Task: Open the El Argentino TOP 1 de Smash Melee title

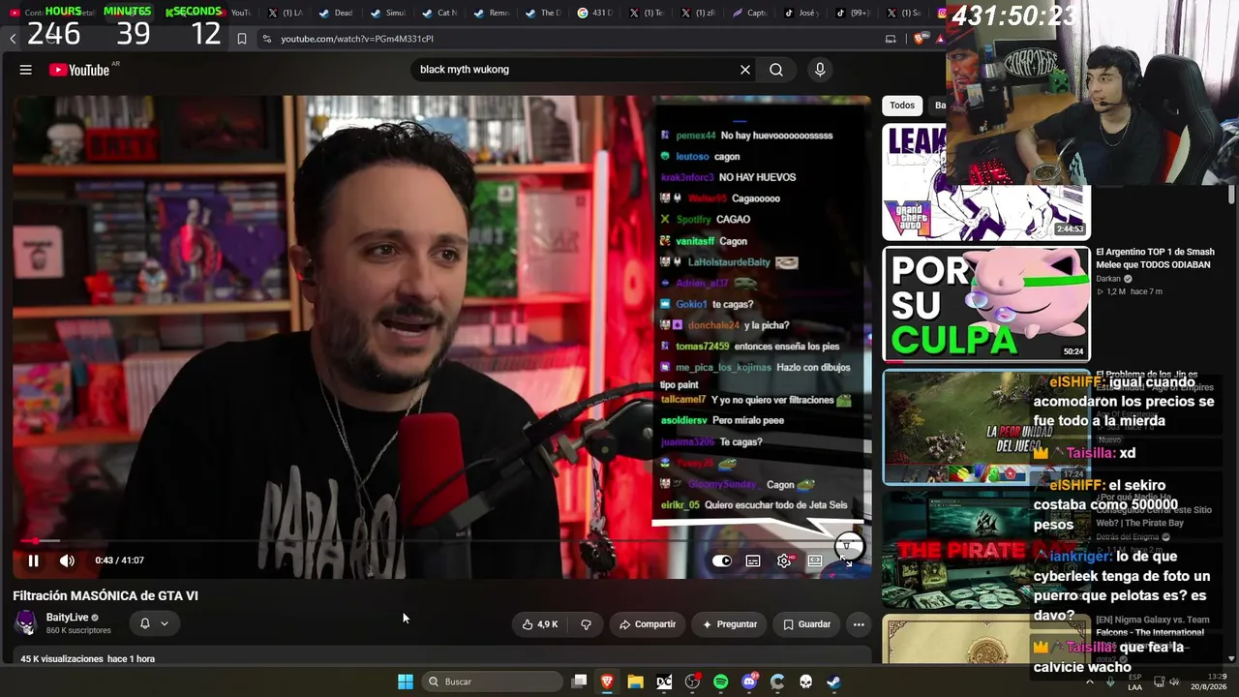Action: [x=1155, y=258]
